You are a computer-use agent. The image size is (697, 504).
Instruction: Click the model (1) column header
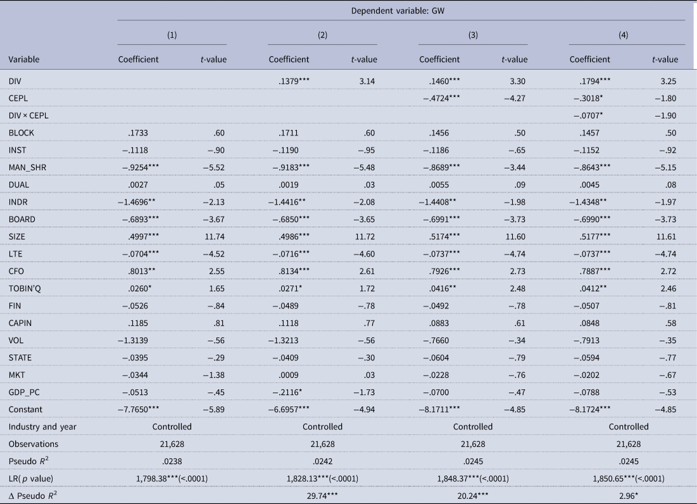tap(172, 35)
